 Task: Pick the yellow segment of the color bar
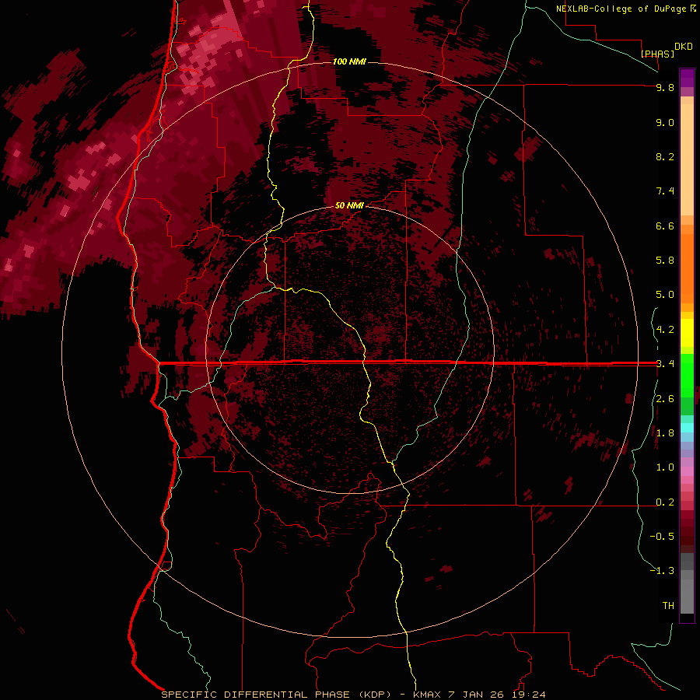[687, 333]
